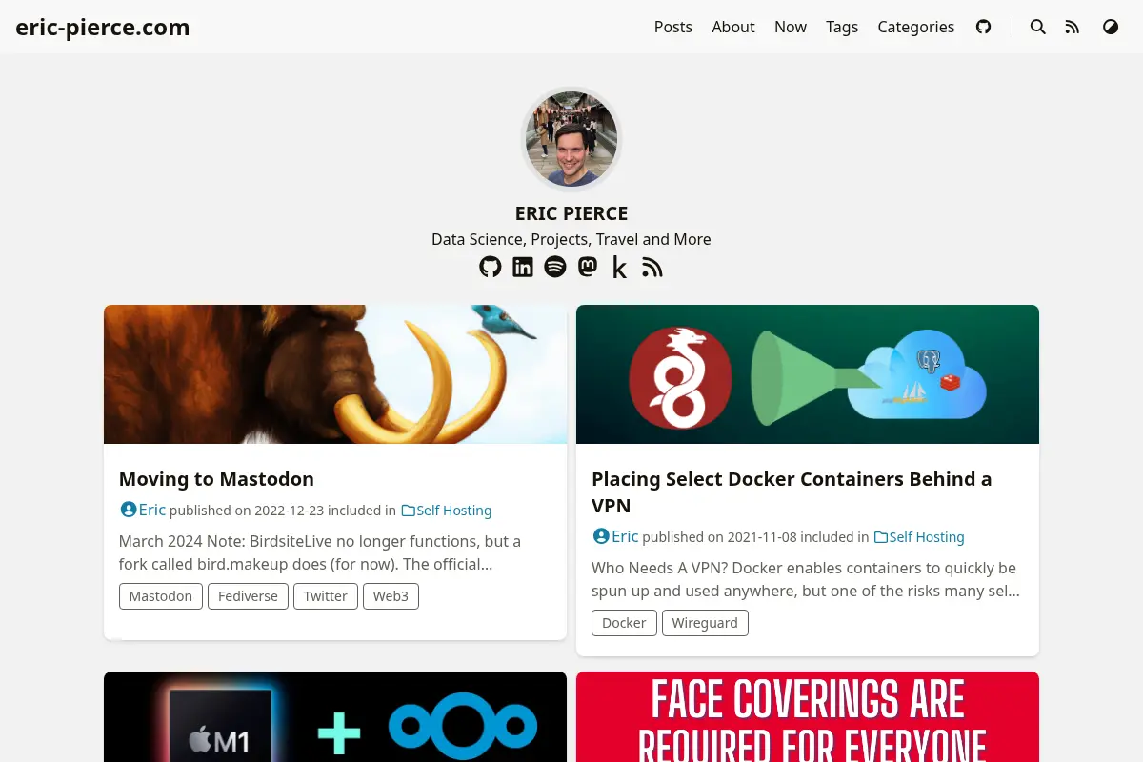Select the Docker tag
1143x762 pixels.
(624, 623)
